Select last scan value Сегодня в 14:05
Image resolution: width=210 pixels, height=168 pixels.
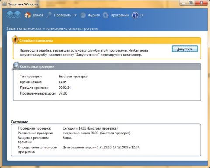point(74,128)
